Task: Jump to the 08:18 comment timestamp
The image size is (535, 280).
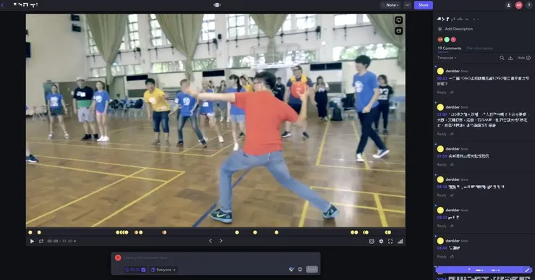Action: (442, 187)
